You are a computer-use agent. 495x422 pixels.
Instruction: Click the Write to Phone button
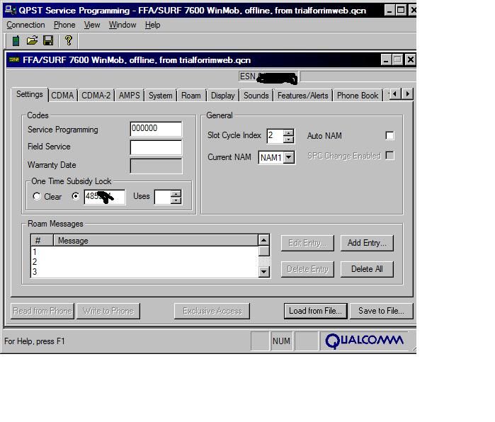point(108,311)
